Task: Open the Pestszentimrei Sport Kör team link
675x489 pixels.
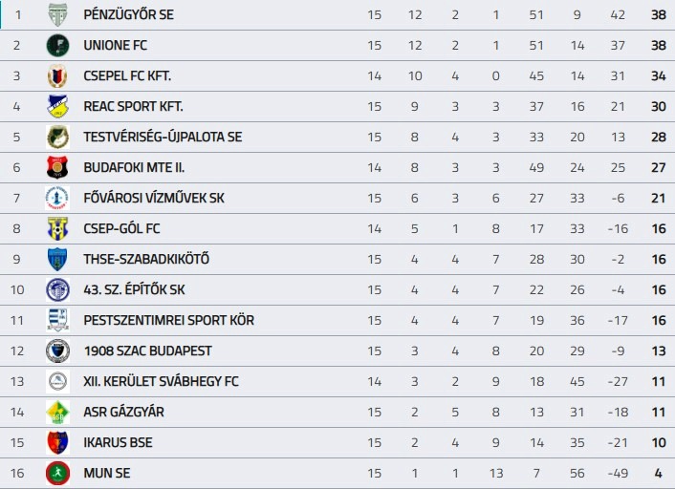Action: (168, 321)
